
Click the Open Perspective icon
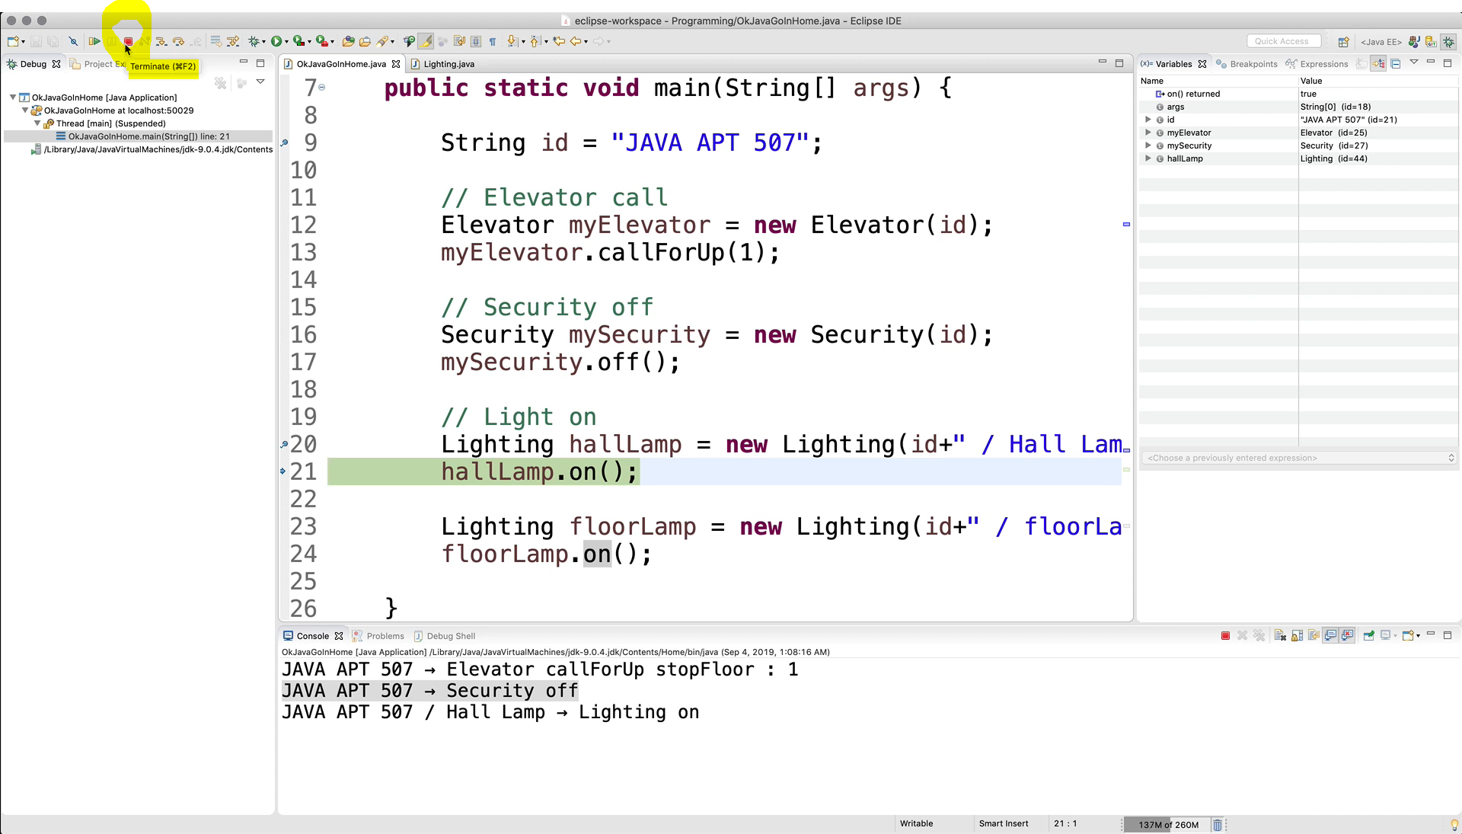pos(1343,42)
